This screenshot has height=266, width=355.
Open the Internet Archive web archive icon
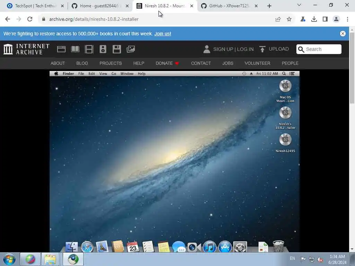(x=61, y=49)
